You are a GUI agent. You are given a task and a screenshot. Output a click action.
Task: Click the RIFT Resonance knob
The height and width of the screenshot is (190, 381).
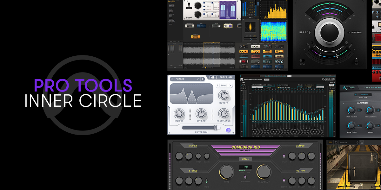[224, 113]
